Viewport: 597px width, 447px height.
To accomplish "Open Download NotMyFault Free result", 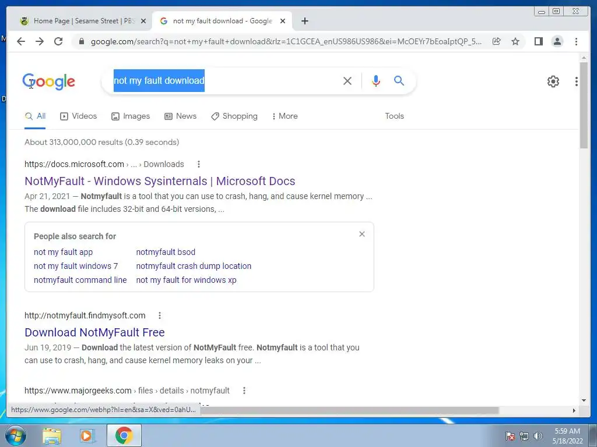I will coord(95,332).
